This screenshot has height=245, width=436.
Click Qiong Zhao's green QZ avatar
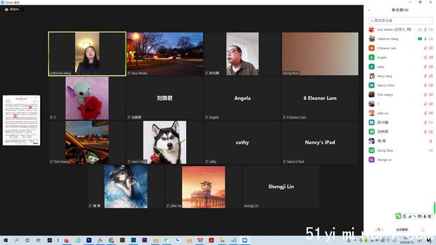pos(371,150)
